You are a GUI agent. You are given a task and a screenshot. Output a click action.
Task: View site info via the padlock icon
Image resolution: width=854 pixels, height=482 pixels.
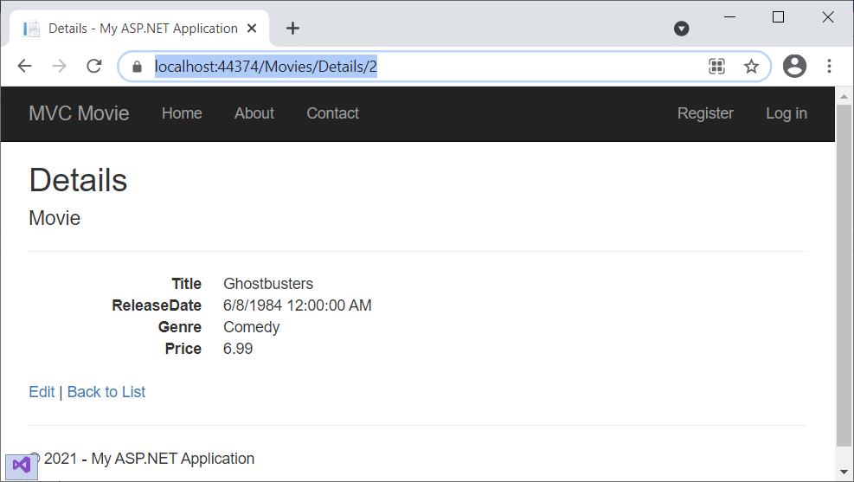coord(136,67)
